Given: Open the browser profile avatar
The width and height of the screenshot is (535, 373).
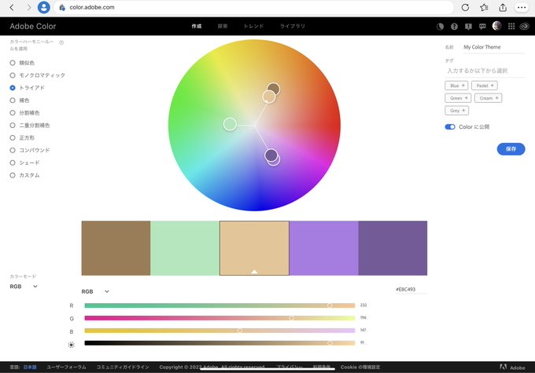Looking at the screenshot, I should tap(44, 7).
